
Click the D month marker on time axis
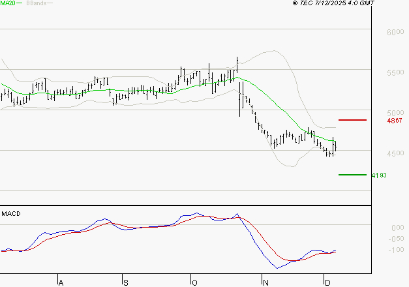click(327, 283)
